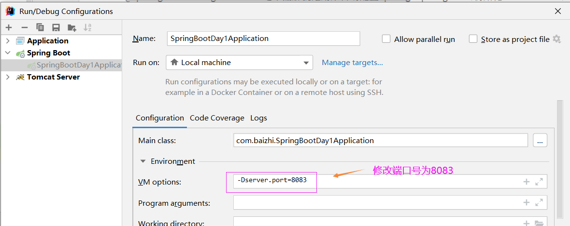
Task: Click the VM options text field
Action: coord(390,181)
